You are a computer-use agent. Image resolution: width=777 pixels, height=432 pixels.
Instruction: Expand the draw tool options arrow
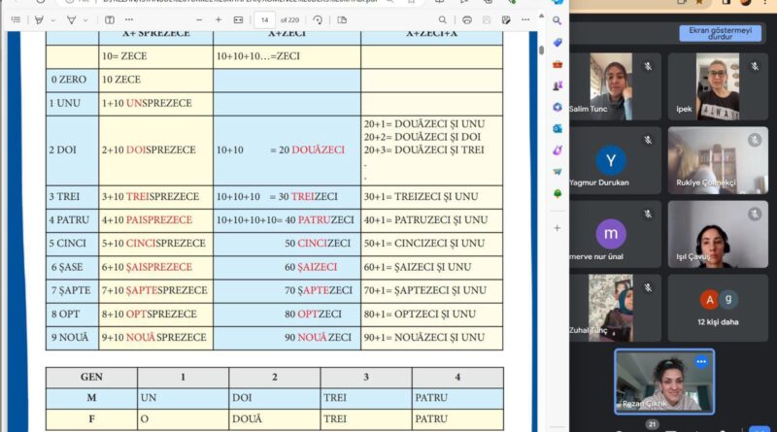tap(84, 19)
